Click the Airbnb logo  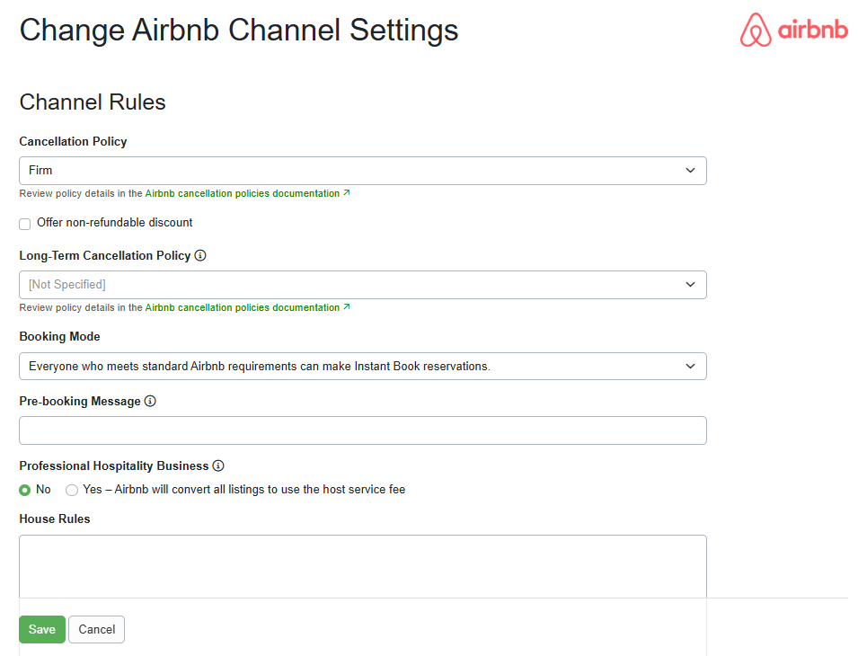(793, 30)
